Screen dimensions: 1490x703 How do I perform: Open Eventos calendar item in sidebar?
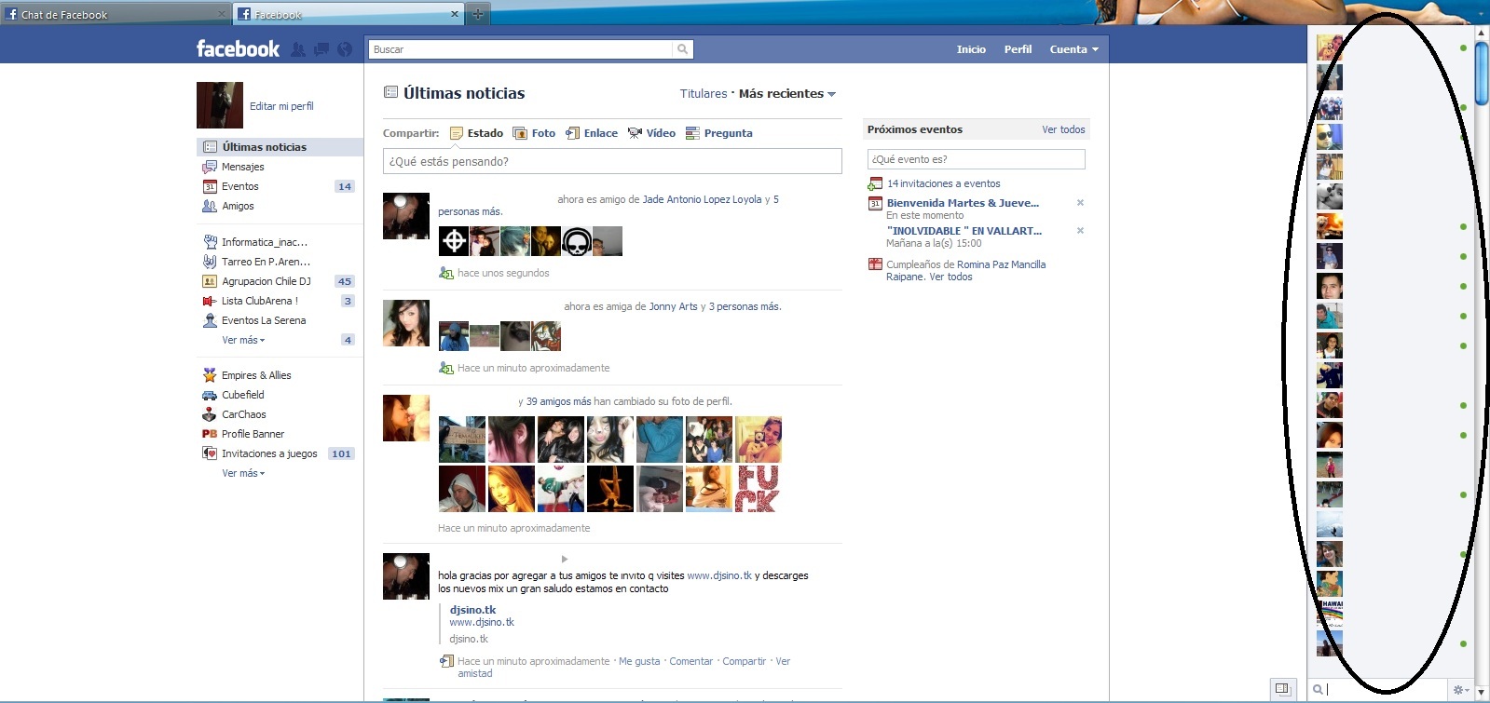(x=239, y=186)
